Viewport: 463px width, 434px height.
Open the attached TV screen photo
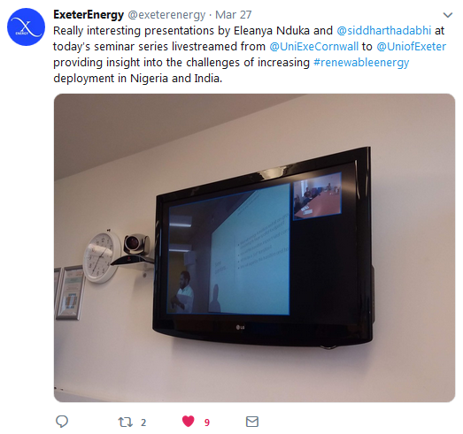tap(254, 247)
